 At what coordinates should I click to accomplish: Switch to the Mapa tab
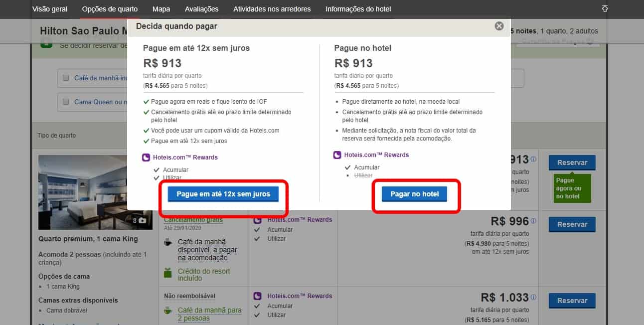coord(161,9)
